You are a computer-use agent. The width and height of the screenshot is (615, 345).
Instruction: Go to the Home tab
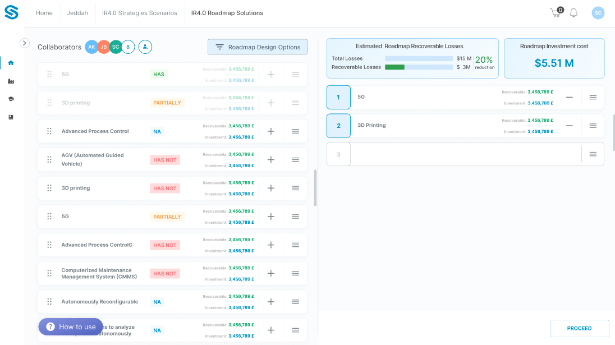click(x=44, y=13)
